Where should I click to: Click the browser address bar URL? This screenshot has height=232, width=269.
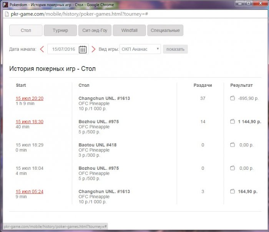80,14
